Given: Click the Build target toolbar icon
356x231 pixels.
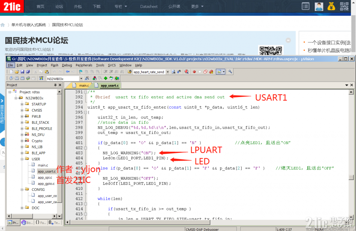Looking at the screenshot, I should (17, 78).
